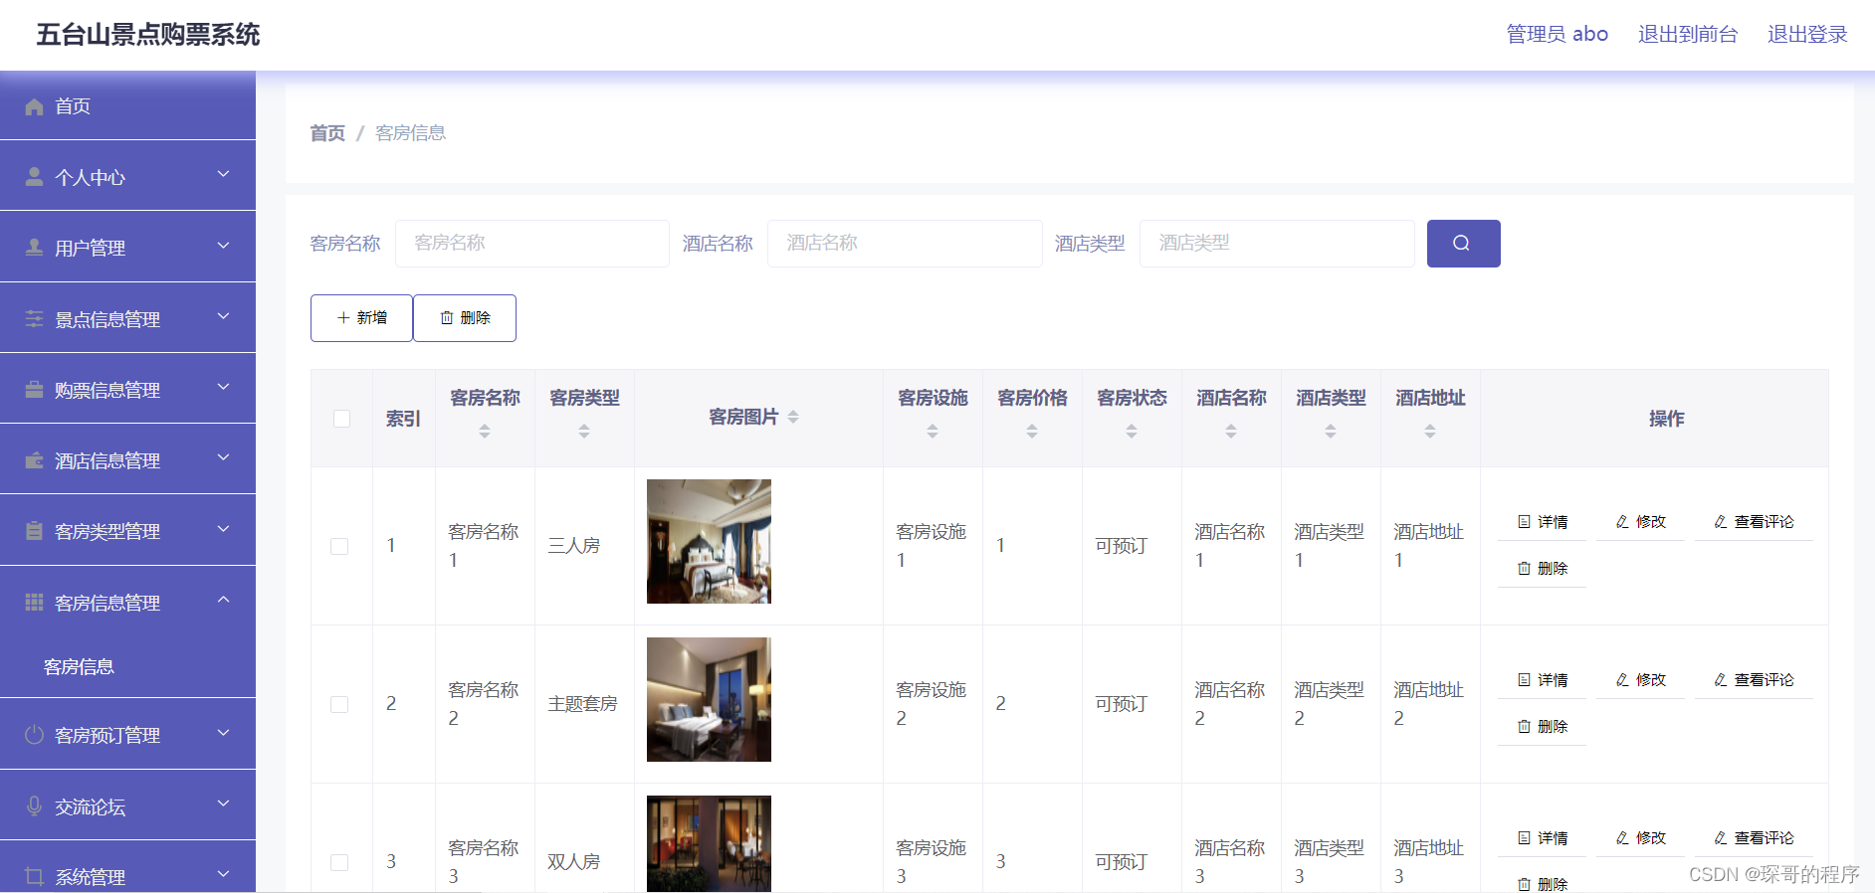Expand the 个人中心 menu chevron
The height and width of the screenshot is (893, 1875).
click(x=223, y=175)
